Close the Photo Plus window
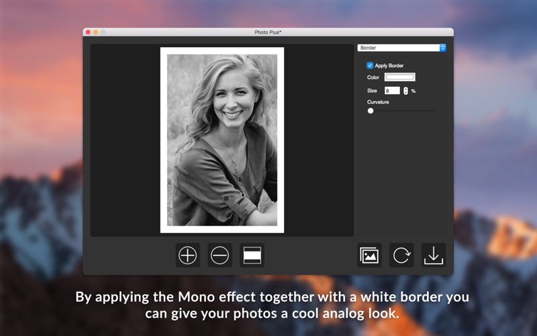Viewport: 537px width, 336px height. [x=88, y=32]
